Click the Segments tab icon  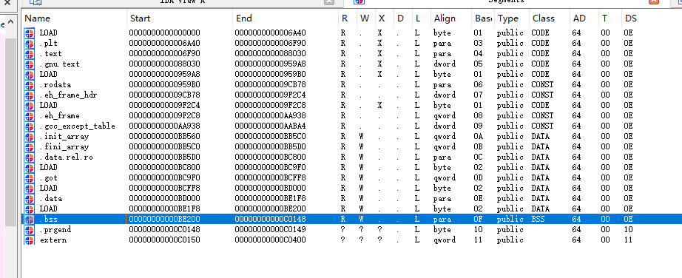click(359, 1)
